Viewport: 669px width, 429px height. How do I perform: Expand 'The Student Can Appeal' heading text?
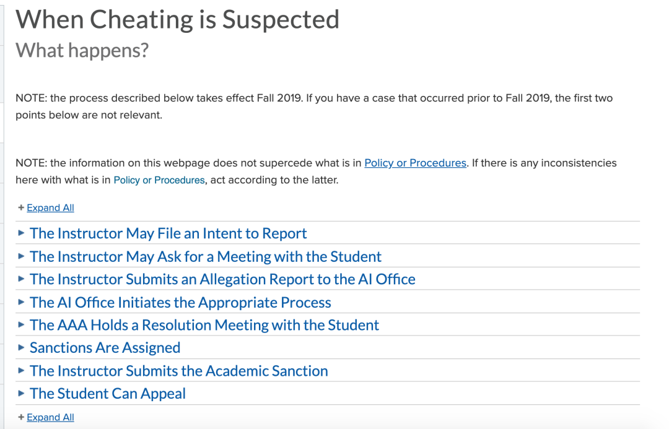coord(107,394)
